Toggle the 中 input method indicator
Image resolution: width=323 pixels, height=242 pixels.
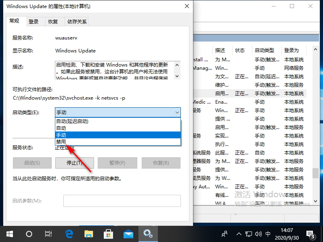[x=268, y=234]
